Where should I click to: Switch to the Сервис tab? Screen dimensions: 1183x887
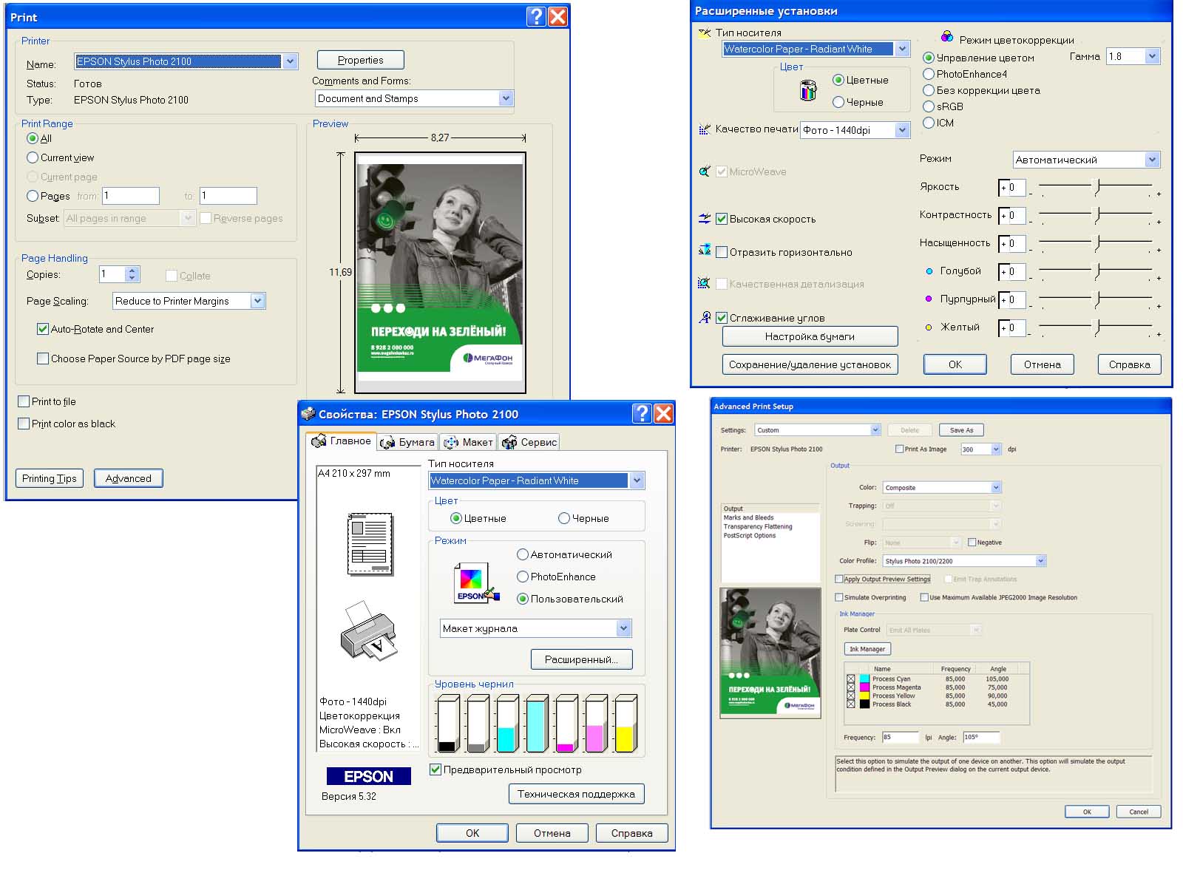(529, 442)
